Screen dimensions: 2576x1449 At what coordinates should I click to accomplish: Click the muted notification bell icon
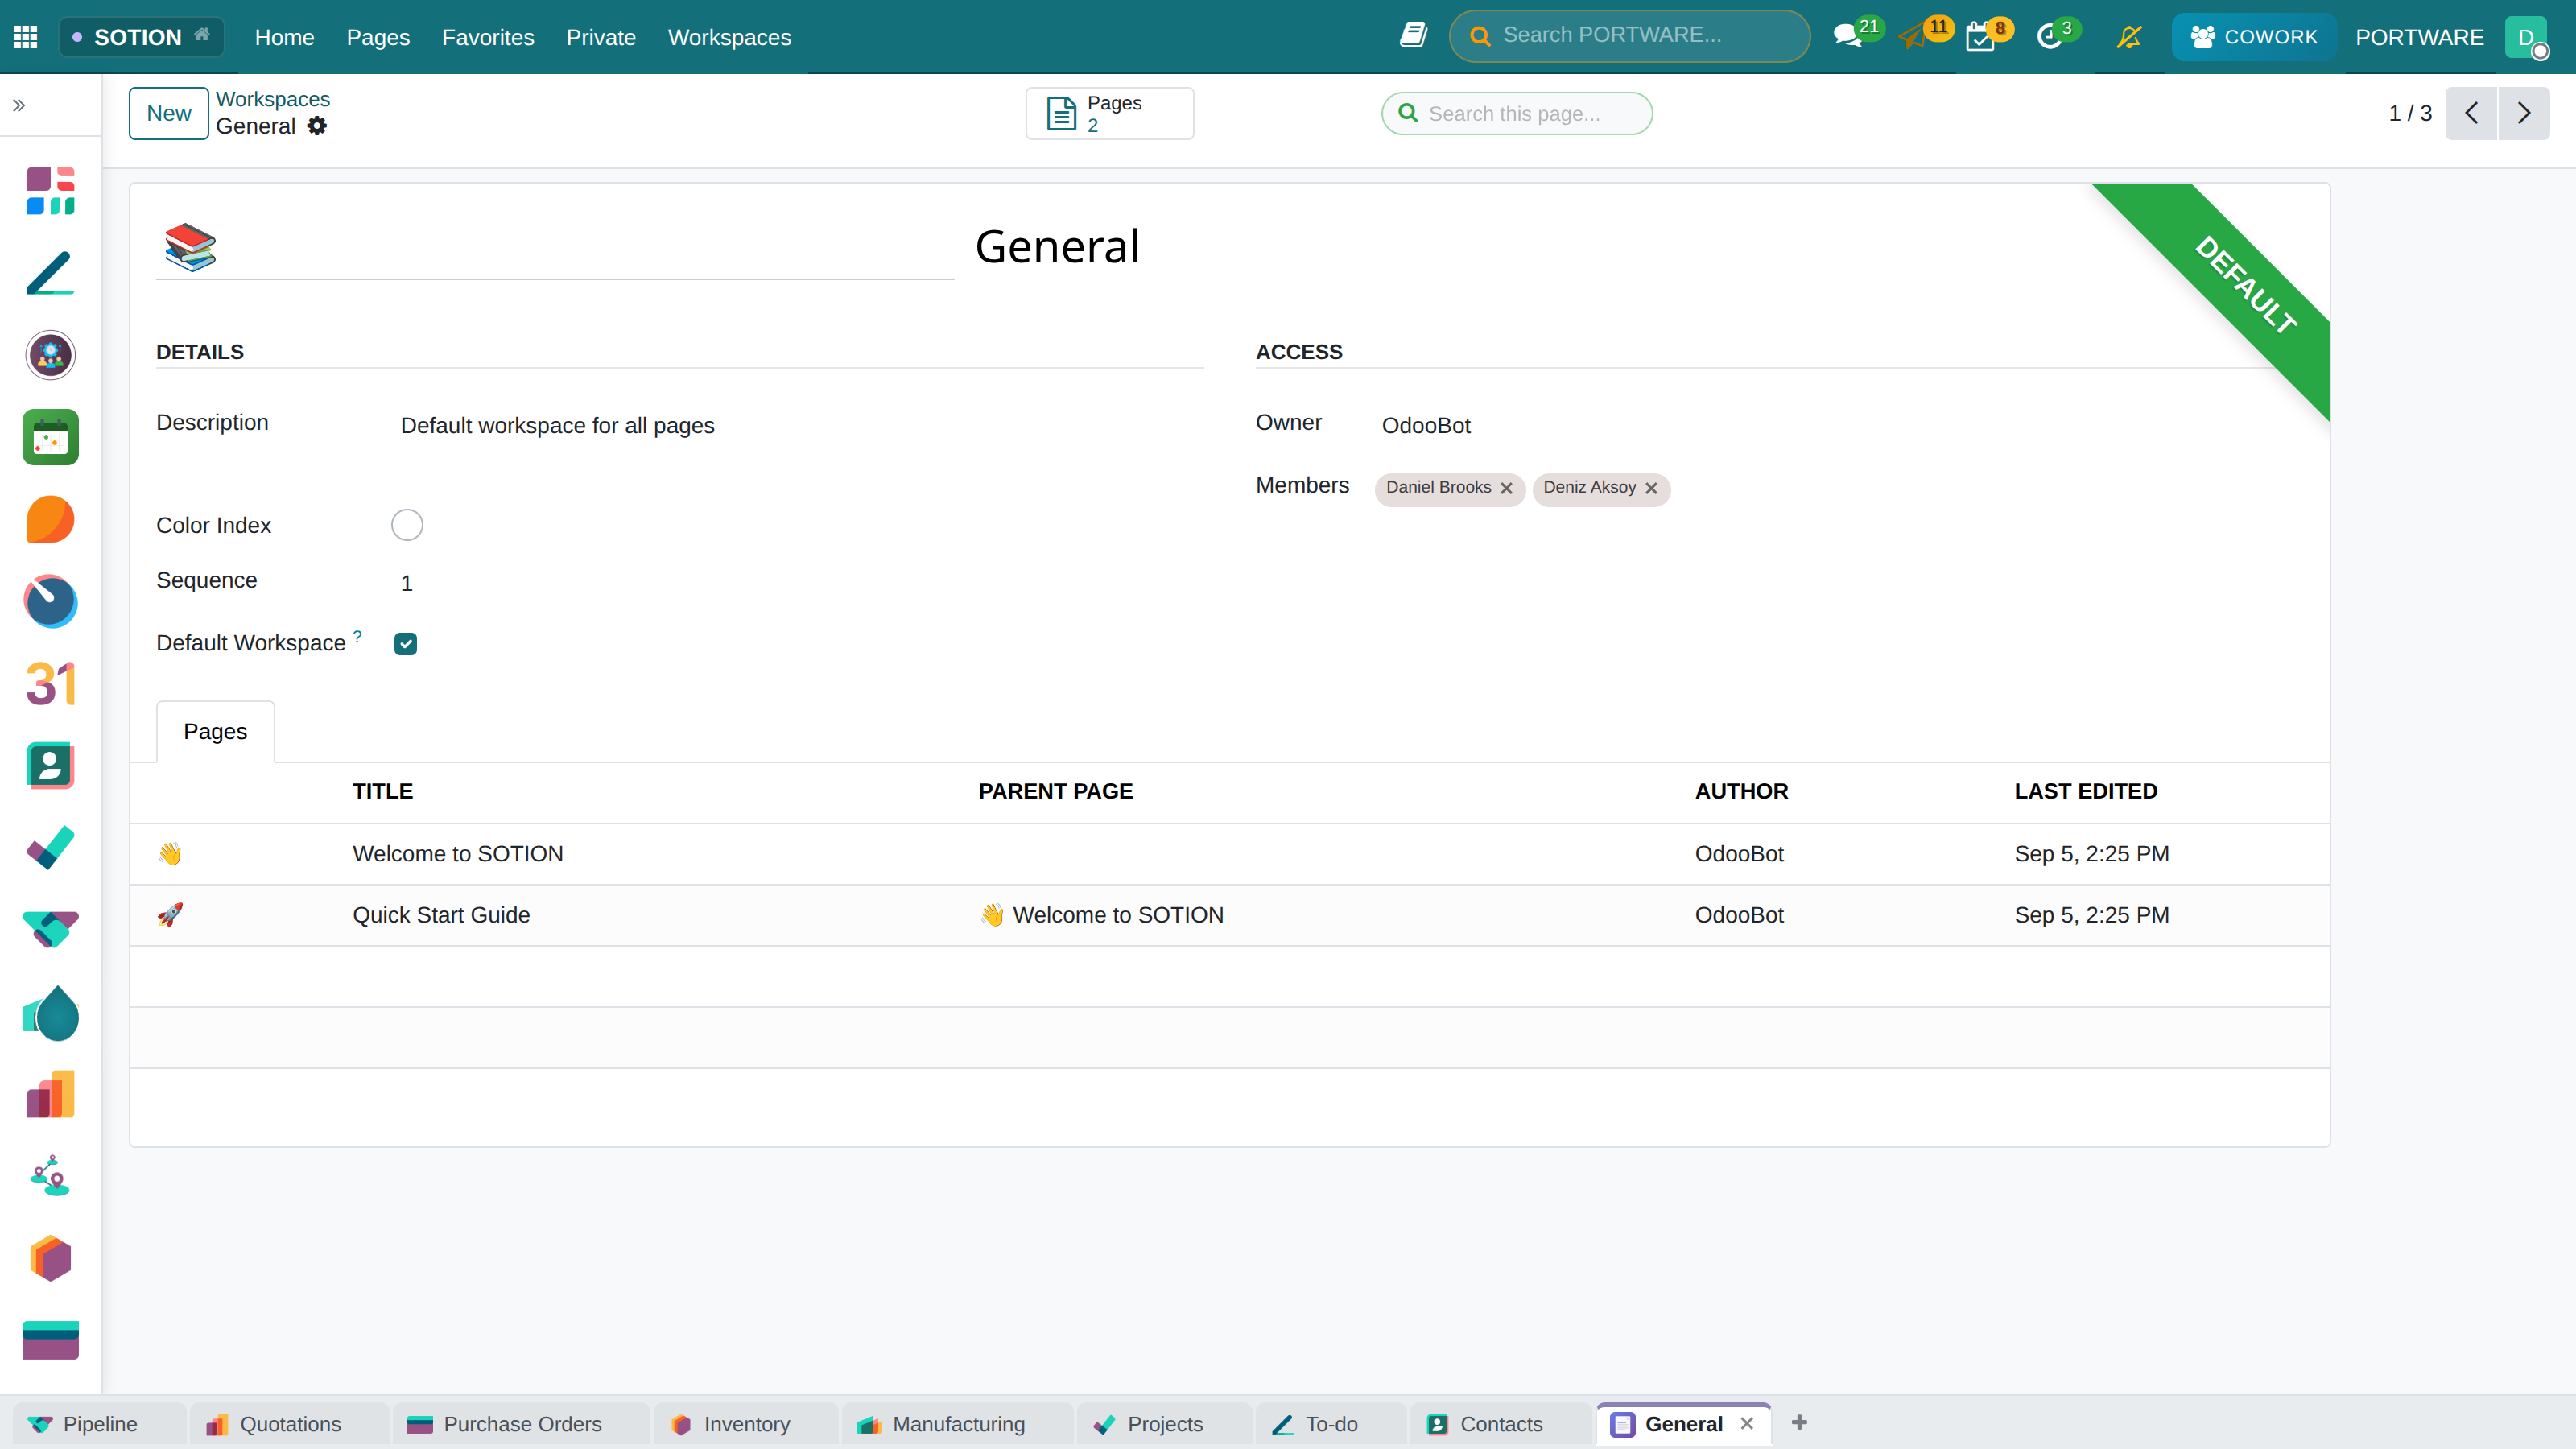pyautogui.click(x=2129, y=37)
